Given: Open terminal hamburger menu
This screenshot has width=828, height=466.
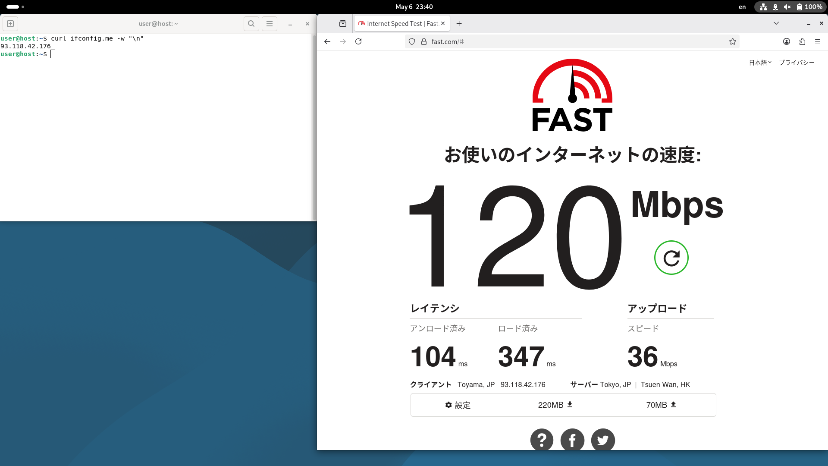Looking at the screenshot, I should click(x=270, y=24).
